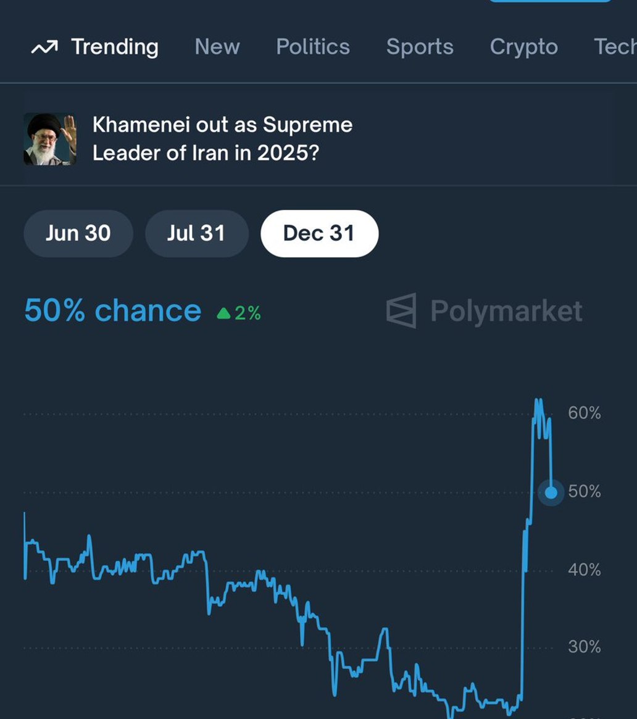Click the current-value dot on the chart

[x=551, y=492]
